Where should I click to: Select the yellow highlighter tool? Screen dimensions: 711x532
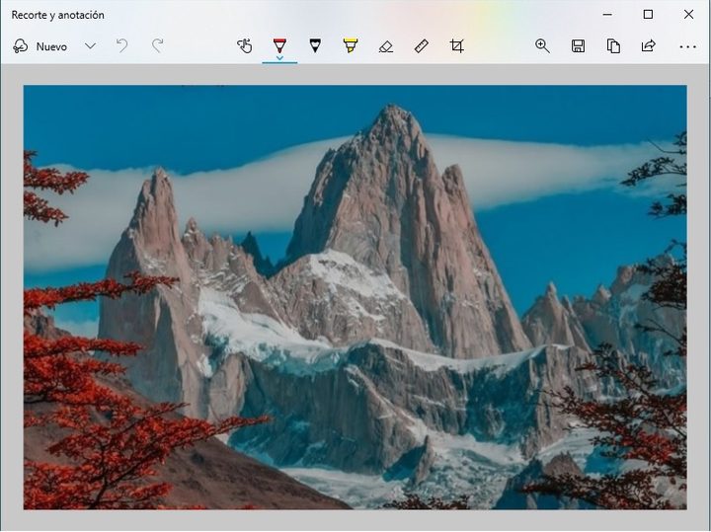(351, 45)
